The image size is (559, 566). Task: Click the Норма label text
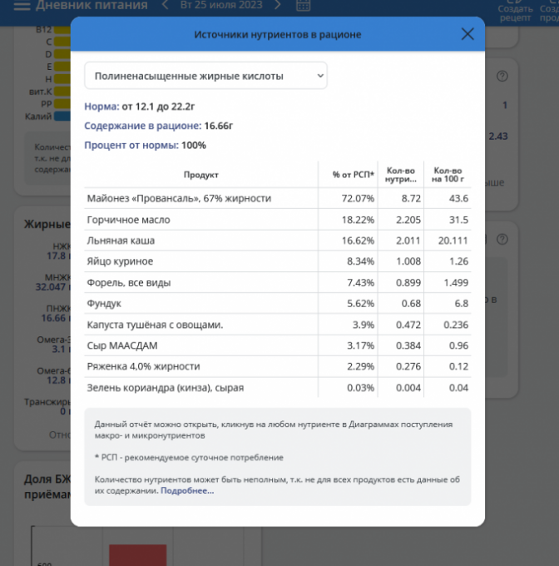(101, 107)
